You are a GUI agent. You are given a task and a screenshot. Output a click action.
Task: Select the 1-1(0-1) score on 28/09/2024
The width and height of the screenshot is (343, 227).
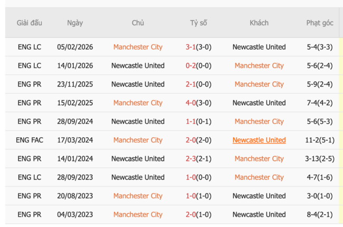tap(198, 121)
